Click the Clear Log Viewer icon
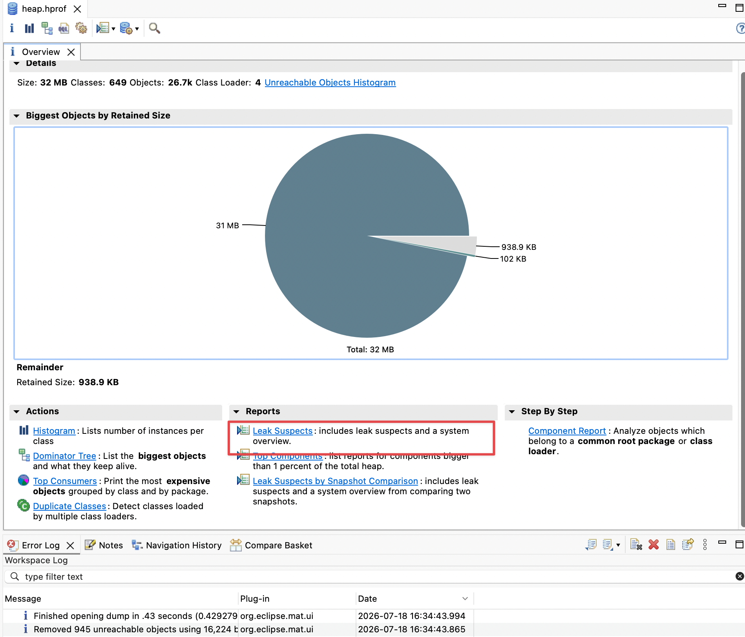The width and height of the screenshot is (745, 637). (636, 544)
